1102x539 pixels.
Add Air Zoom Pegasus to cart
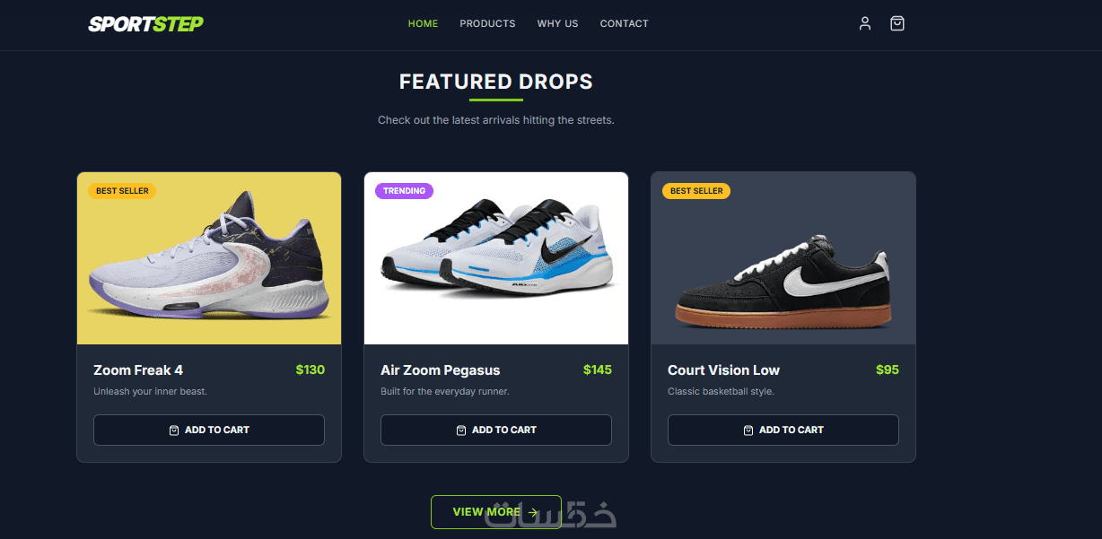(x=496, y=430)
